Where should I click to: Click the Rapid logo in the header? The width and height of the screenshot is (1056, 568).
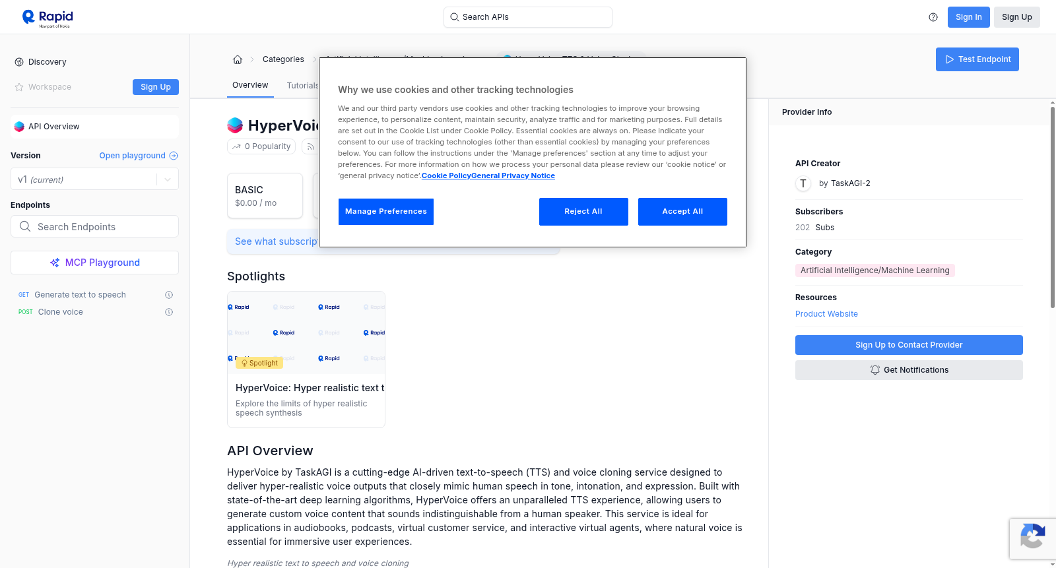pyautogui.click(x=48, y=18)
